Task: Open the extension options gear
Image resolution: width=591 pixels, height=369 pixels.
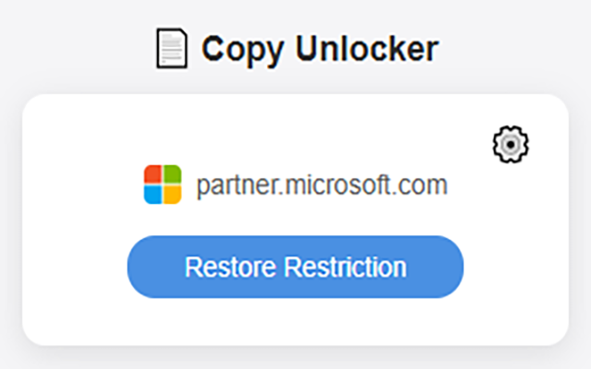Action: pos(511,144)
